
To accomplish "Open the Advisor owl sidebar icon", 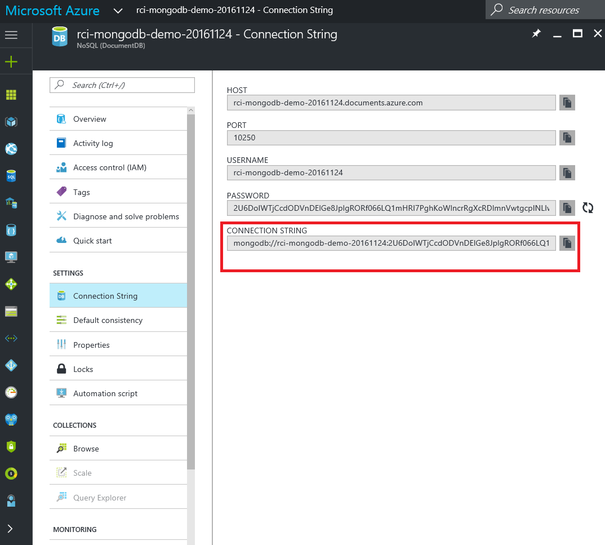I will (11, 419).
